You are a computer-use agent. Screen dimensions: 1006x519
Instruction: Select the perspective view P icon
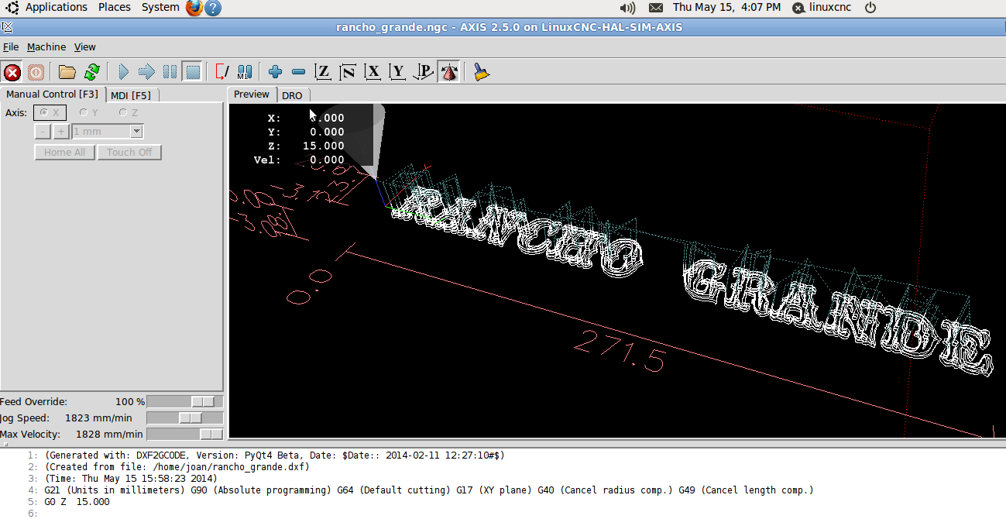tap(424, 73)
